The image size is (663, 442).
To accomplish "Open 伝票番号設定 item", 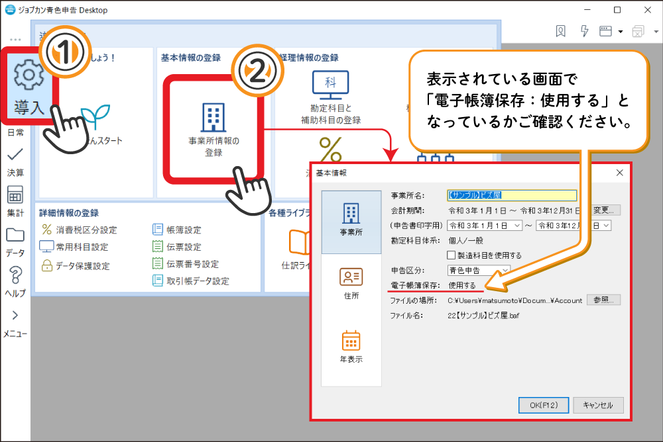I will (x=186, y=264).
